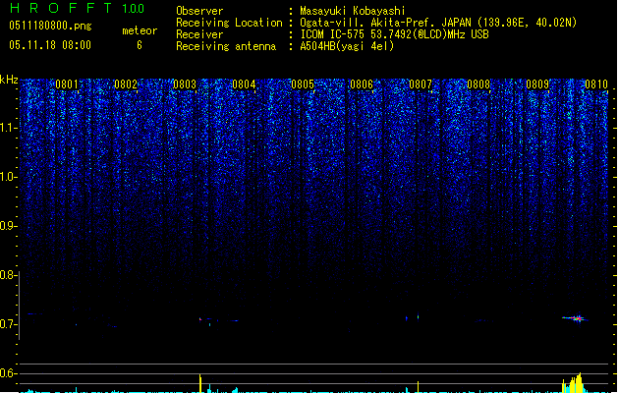Click the 0802 time marker
The height and width of the screenshot is (393, 618).
click(x=126, y=84)
